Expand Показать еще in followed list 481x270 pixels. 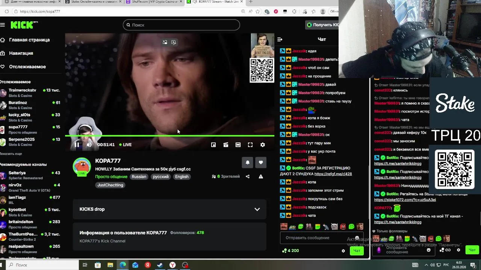click(11, 154)
